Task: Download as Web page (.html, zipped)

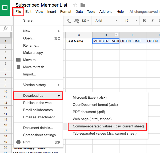Action: tap(106, 119)
